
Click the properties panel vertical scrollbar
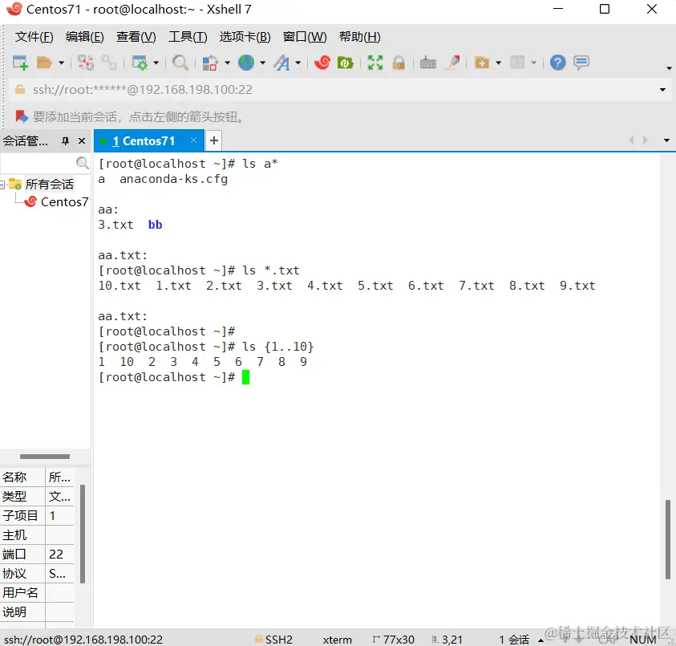pos(83,534)
